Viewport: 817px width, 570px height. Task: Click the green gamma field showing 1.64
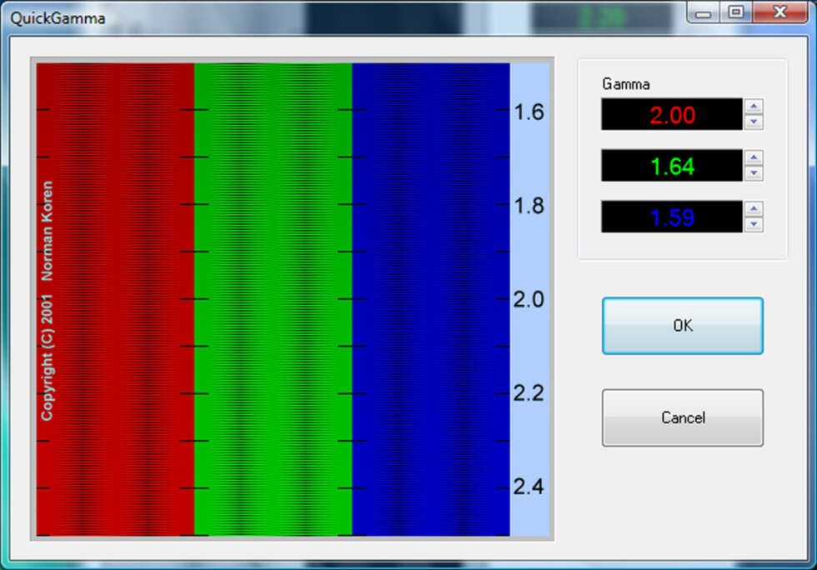(x=672, y=165)
